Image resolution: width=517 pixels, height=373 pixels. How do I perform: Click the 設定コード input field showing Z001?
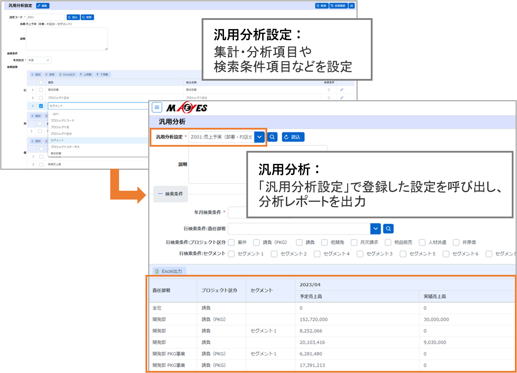pyautogui.click(x=45, y=17)
